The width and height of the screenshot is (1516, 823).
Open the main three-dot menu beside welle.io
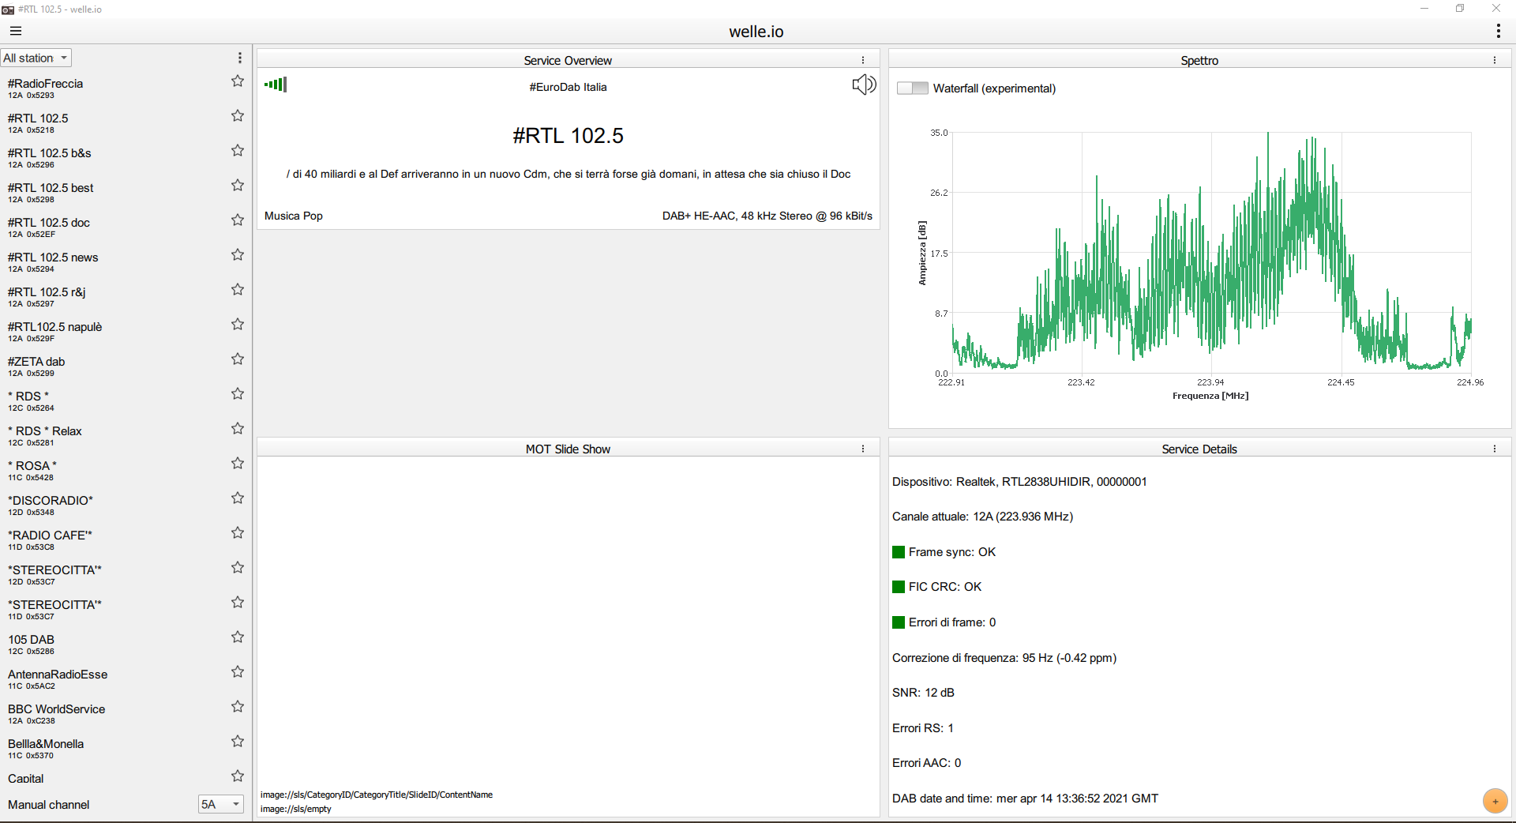pos(1498,31)
